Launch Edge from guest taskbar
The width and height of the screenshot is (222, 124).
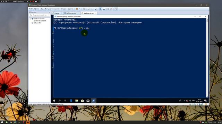point(71,101)
